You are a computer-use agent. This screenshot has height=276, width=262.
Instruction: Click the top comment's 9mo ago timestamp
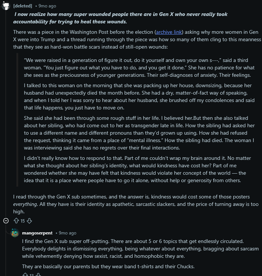tap(47, 6)
